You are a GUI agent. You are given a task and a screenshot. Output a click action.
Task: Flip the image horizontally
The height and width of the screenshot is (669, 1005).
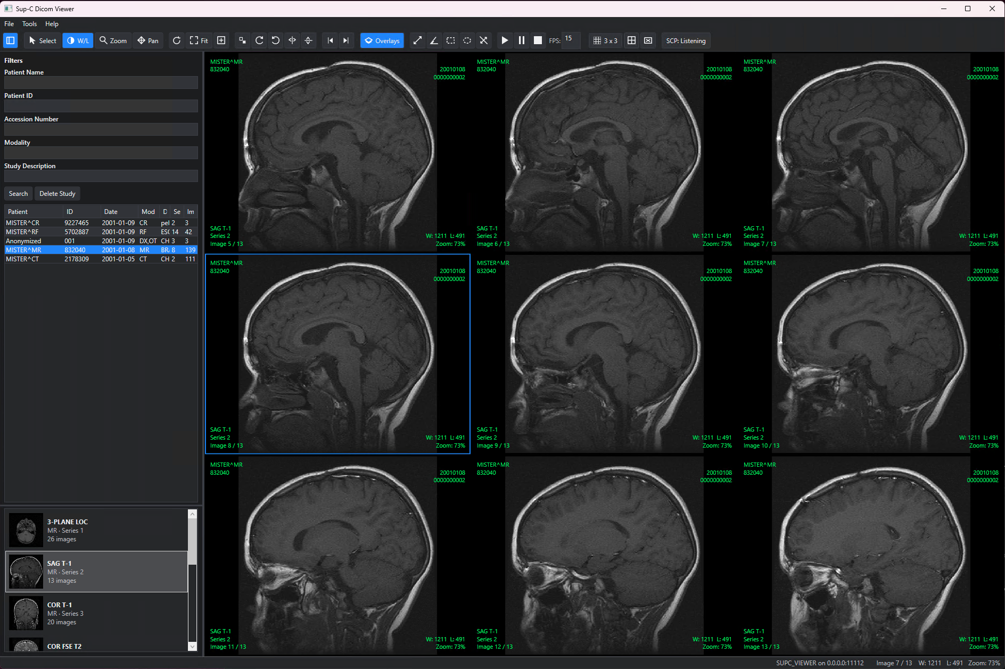(x=292, y=40)
